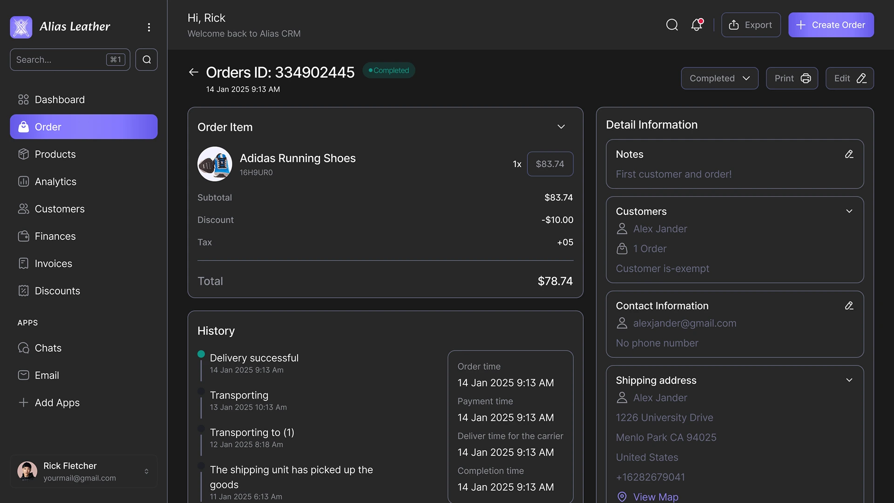Screen dimensions: 894x503
Task: Switch to the Finances section
Action: (24, 236)
